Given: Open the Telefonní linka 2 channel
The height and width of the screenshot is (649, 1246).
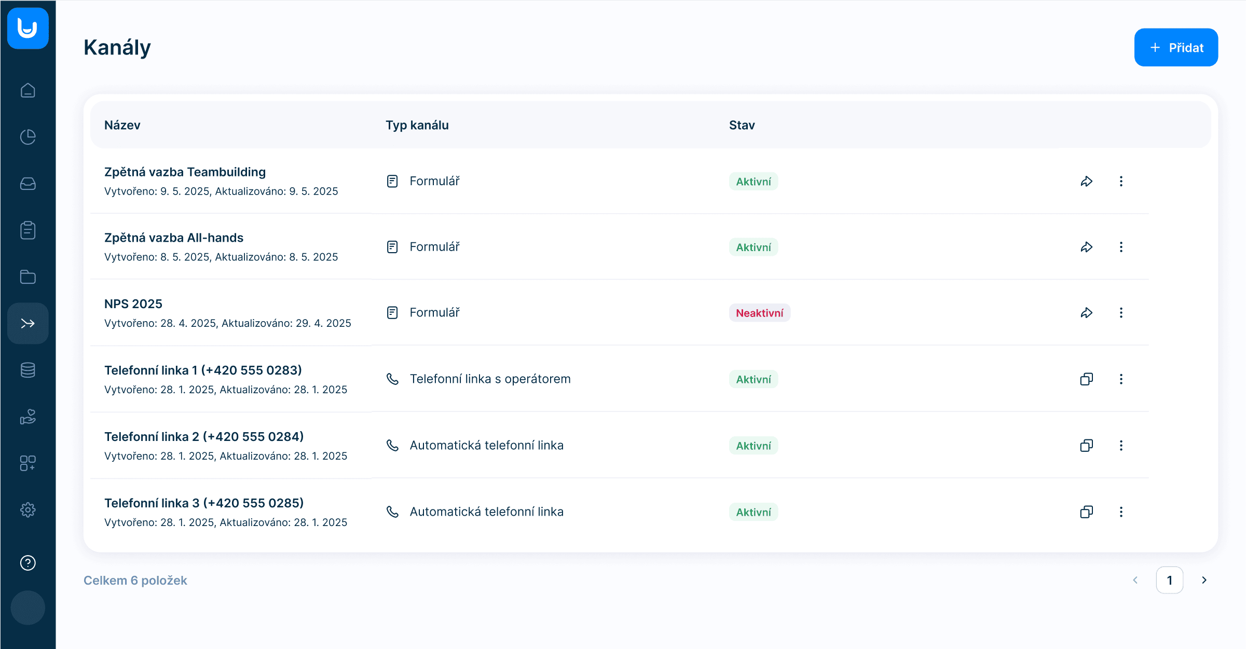Looking at the screenshot, I should 204,437.
